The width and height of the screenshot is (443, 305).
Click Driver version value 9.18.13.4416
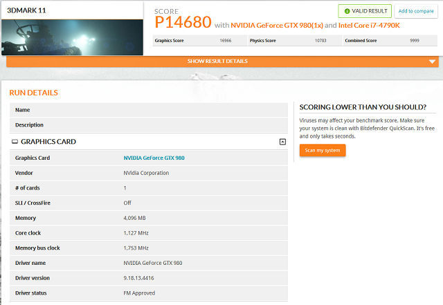[138, 278]
